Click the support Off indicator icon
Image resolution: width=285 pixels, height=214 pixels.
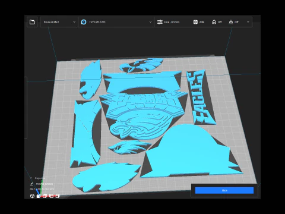[214, 22]
